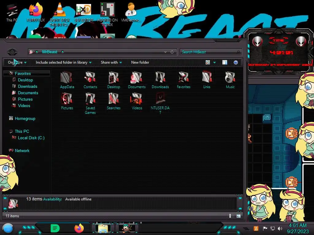Select the NTUSER.DAT file
The height and width of the screenshot is (235, 314).
click(160, 103)
